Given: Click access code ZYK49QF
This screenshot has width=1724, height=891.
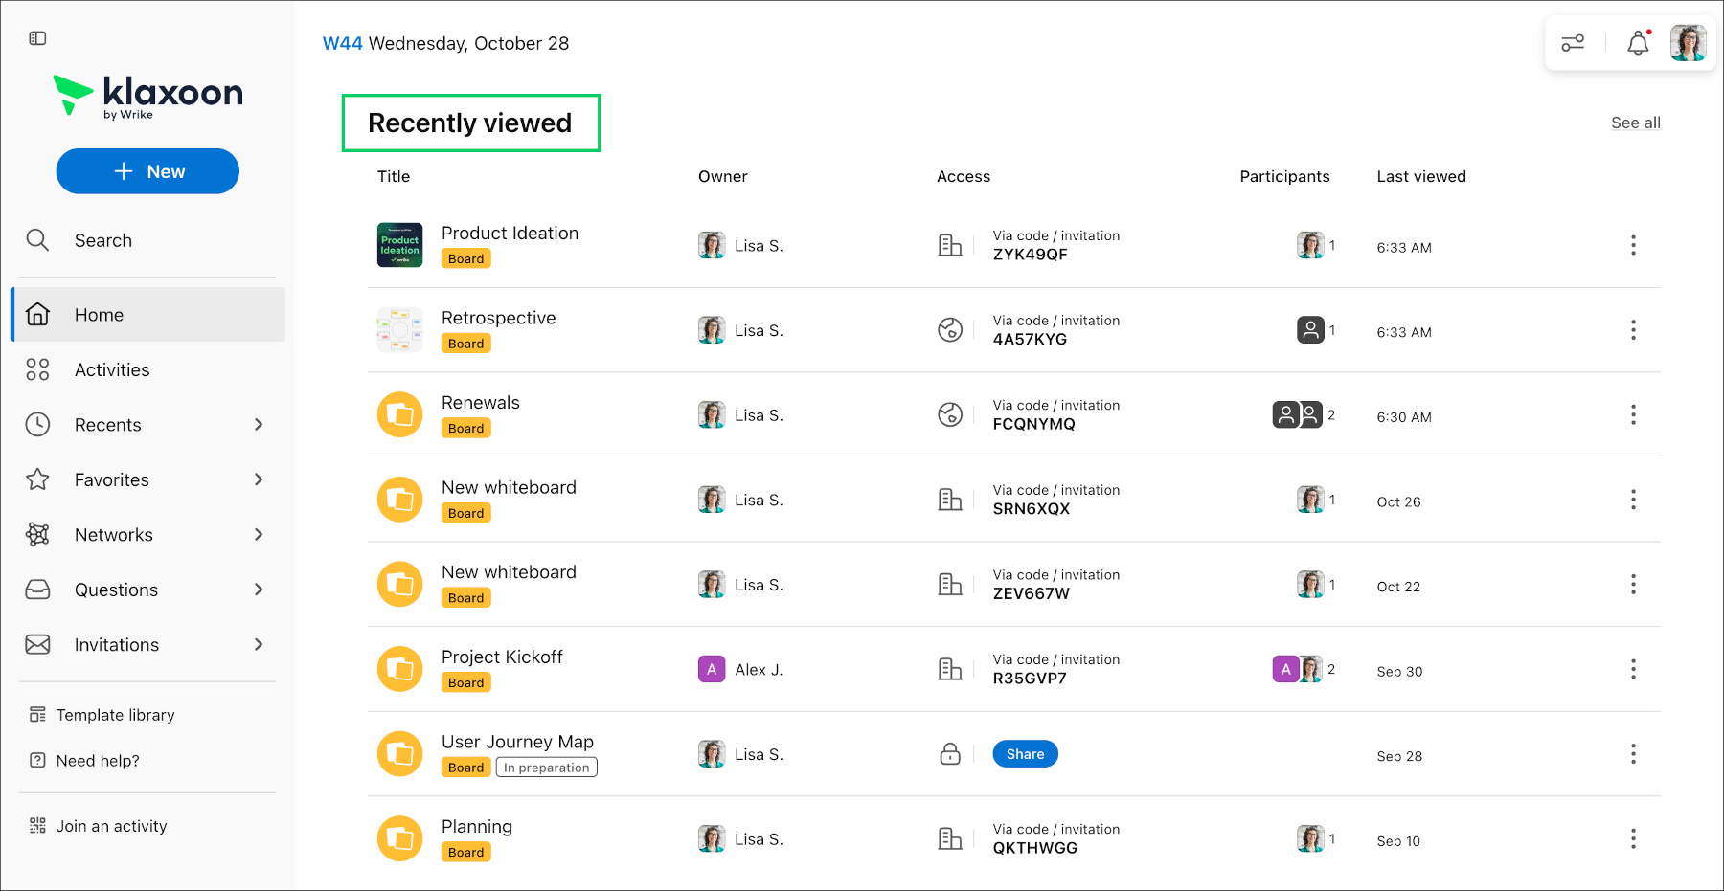Looking at the screenshot, I should pos(1030,255).
